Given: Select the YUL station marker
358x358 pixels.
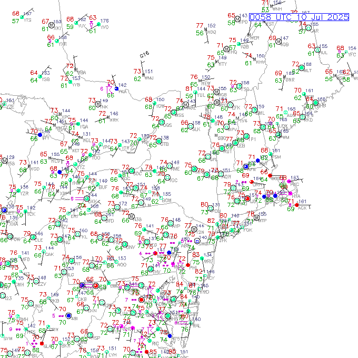Looking at the screenshot, I should pyautogui.click(x=195, y=92).
